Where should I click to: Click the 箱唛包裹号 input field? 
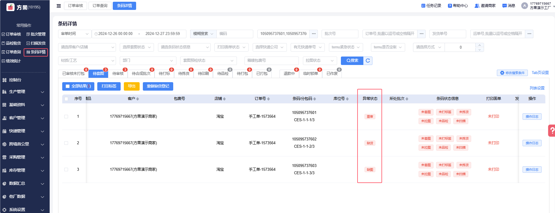271,61
